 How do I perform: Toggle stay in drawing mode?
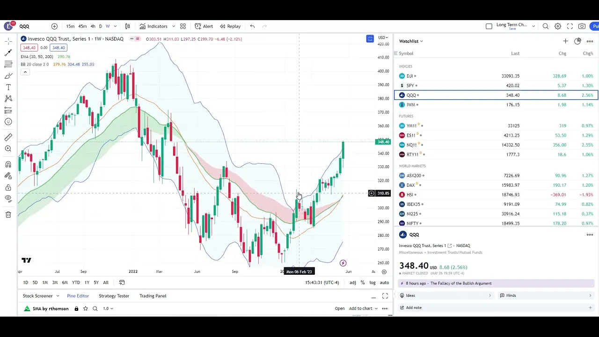click(8, 176)
